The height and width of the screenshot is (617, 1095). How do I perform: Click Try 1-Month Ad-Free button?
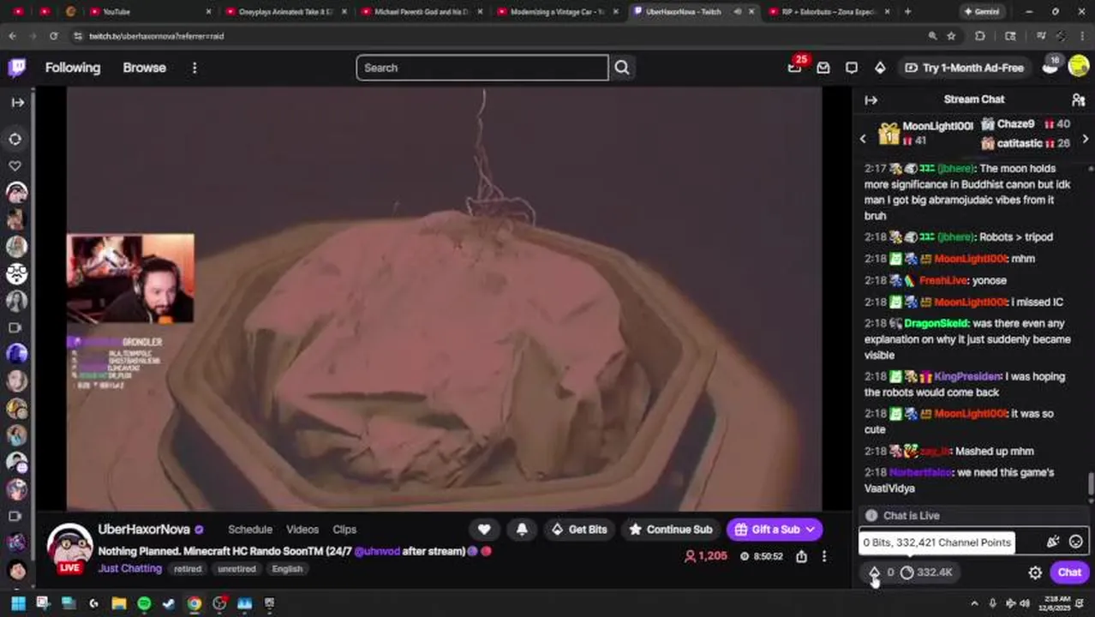pyautogui.click(x=964, y=68)
